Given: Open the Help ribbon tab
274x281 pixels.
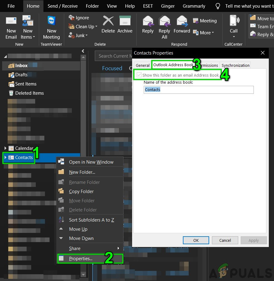Looking at the screenshot, I should tap(130, 6).
